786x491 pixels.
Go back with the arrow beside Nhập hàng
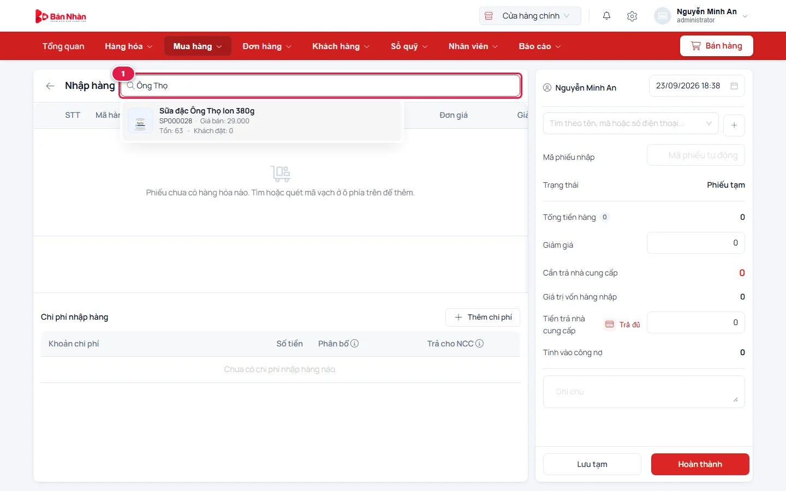point(50,86)
